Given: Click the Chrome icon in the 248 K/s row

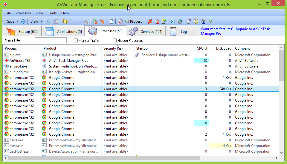Looking at the screenshot, I should click(x=7, y=89).
